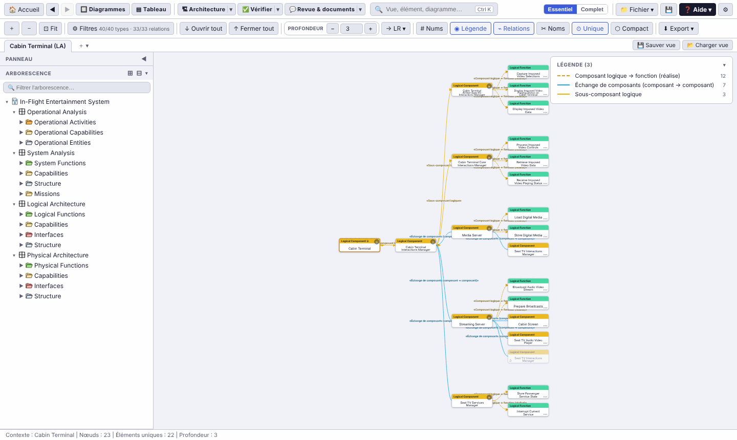Click the System Functions green folder icon
Image resolution: width=737 pixels, height=440 pixels.
[x=29, y=163]
